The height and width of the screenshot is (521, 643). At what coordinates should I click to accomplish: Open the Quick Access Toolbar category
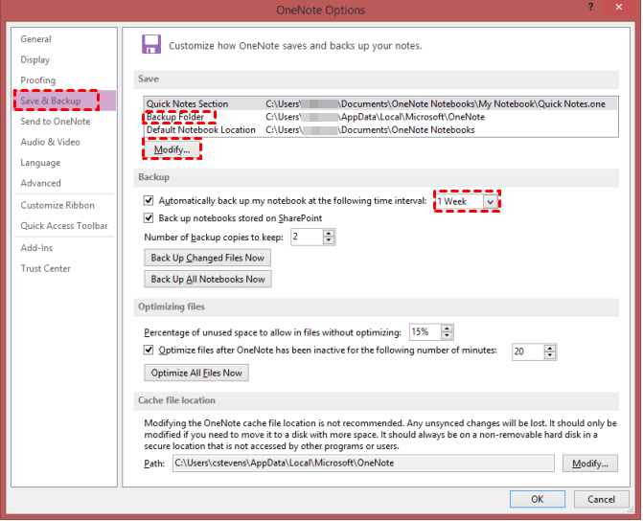coord(64,225)
